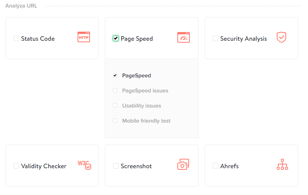The image size is (308, 195).
Task: Enable the Ahrefs checkbox
Action: click(x=215, y=166)
